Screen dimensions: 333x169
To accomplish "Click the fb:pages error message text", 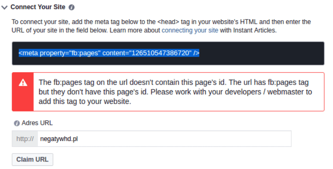I will click(x=175, y=92).
